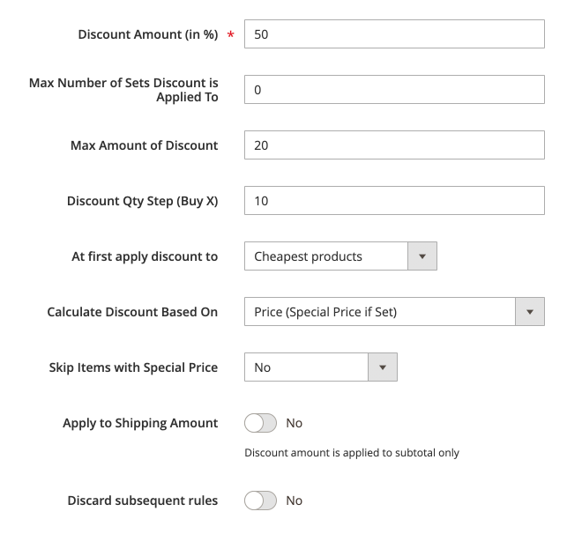Viewport: 567px width, 534px height.
Task: Click arrow icon of Calculate Discount Based On
Action: click(x=529, y=312)
